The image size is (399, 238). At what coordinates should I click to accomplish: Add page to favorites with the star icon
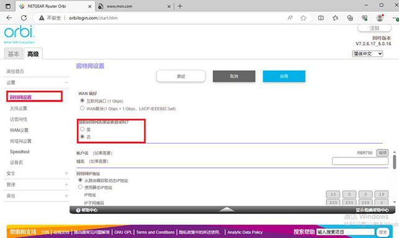[x=303, y=18]
